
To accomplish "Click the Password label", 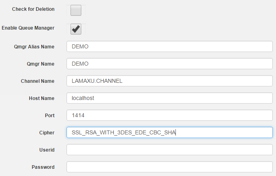I will (x=43, y=167).
